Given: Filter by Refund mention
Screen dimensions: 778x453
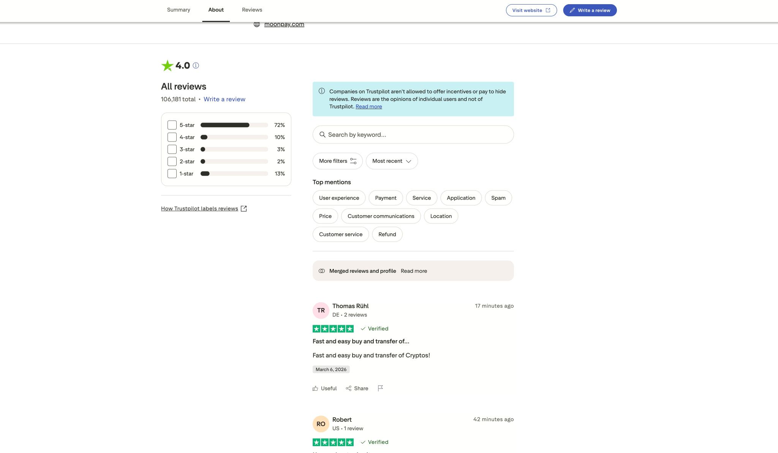Looking at the screenshot, I should pos(387,234).
